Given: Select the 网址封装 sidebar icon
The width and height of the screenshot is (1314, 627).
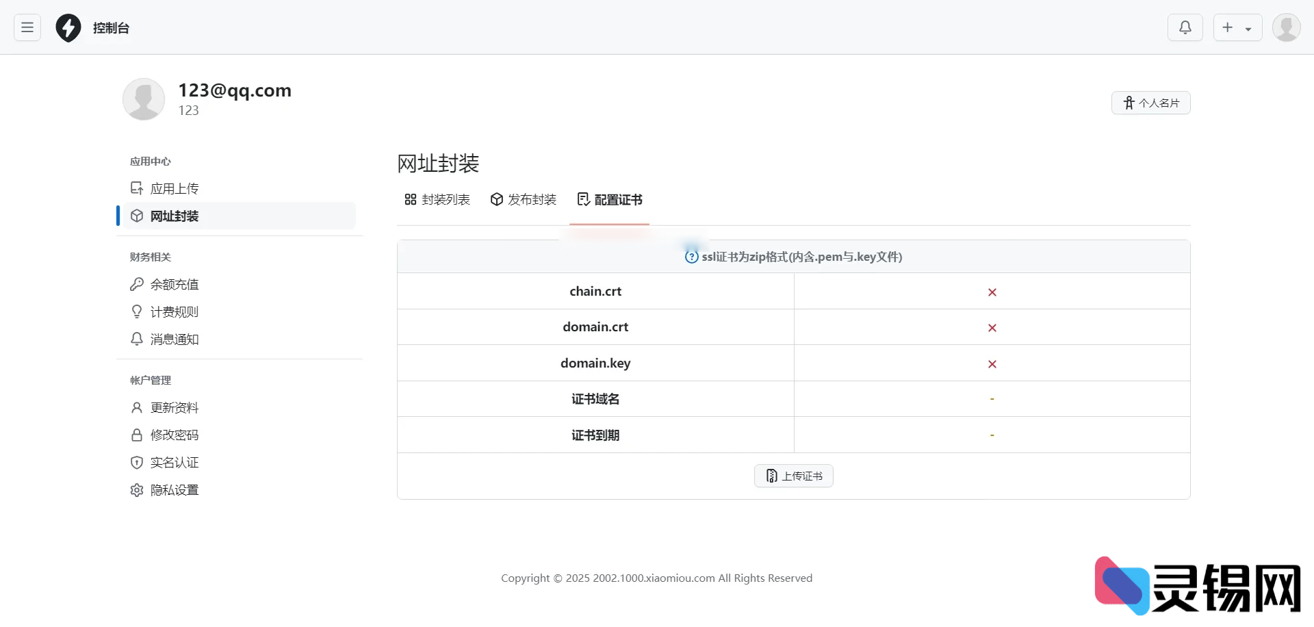Looking at the screenshot, I should point(136,216).
